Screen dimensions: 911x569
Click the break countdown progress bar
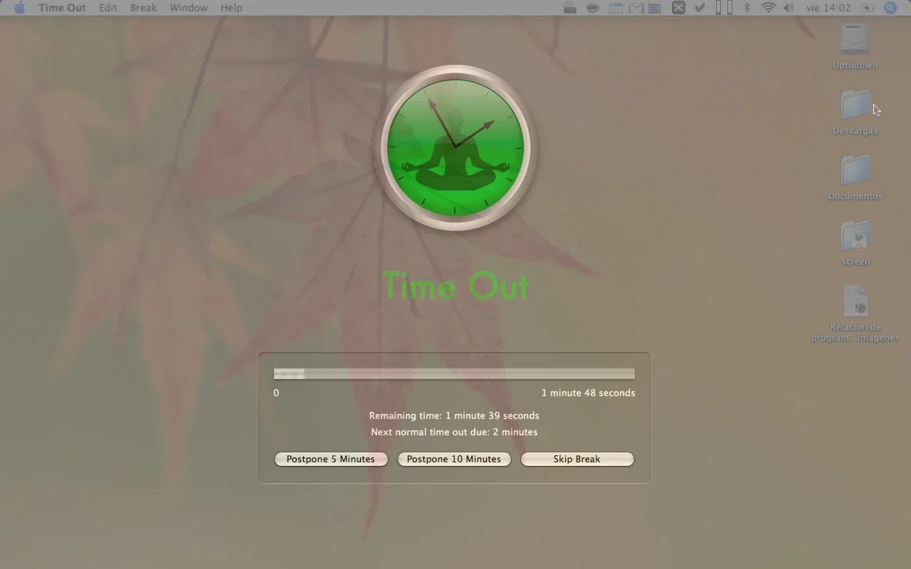454,373
